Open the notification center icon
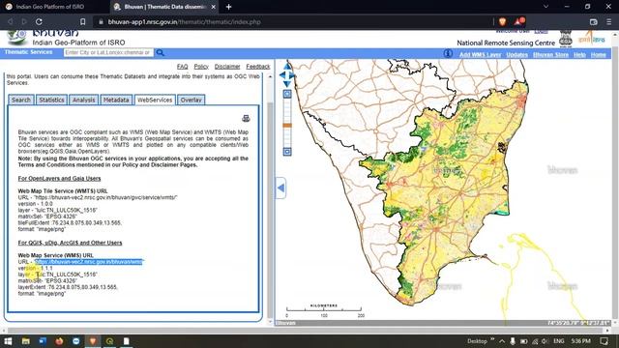619x348 pixels. [x=604, y=341]
